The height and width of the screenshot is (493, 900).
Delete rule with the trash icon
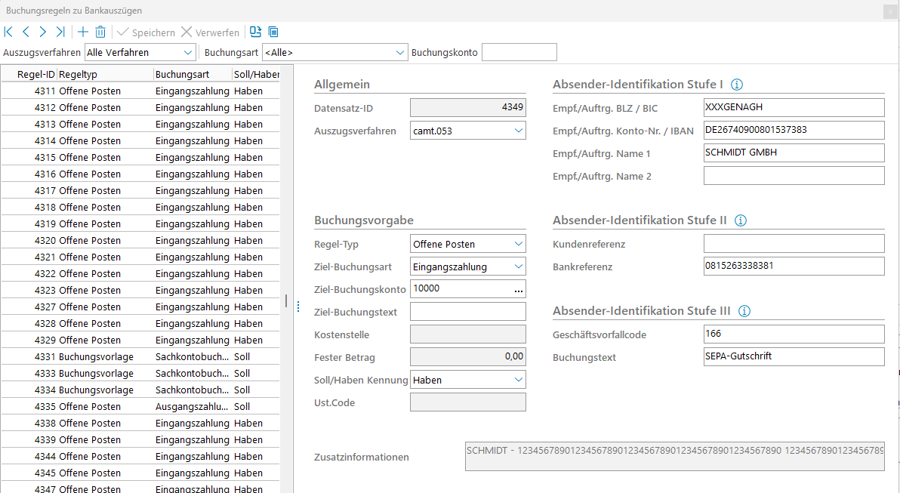[x=100, y=32]
